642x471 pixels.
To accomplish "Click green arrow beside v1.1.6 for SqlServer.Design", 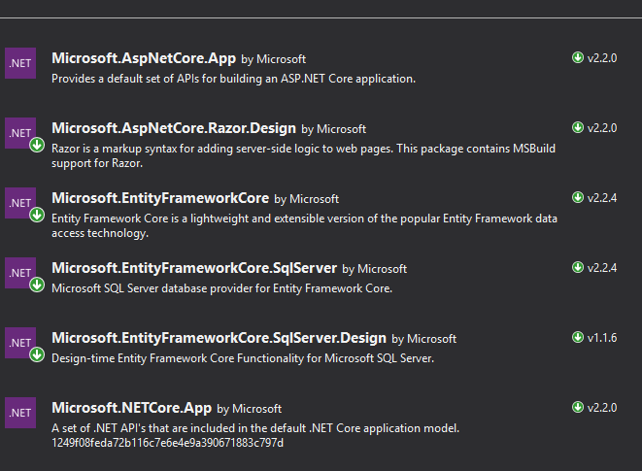I will tap(578, 337).
